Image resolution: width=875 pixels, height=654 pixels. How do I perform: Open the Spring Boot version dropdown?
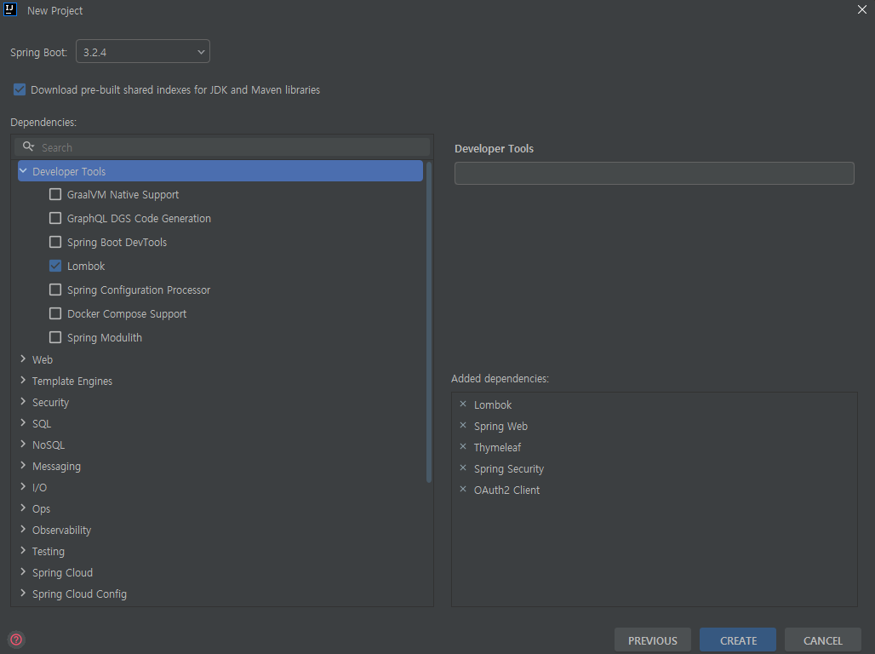click(x=143, y=51)
